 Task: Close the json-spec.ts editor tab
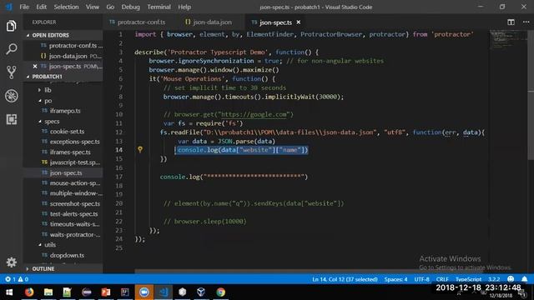coord(299,22)
